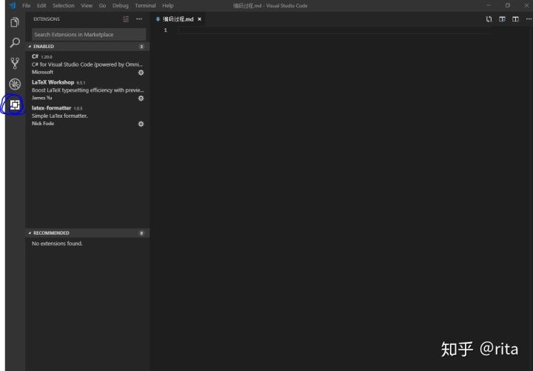Select the 编码过程.md editor tab
Screen dimensions: 533x371
tap(178, 19)
